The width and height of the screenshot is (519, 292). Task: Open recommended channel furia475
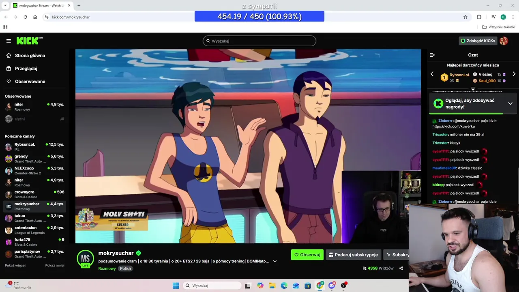(x=34, y=242)
